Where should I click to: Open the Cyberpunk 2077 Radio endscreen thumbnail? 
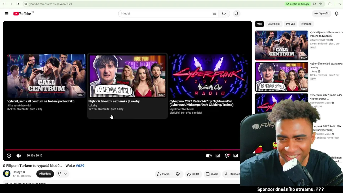[x=208, y=76]
